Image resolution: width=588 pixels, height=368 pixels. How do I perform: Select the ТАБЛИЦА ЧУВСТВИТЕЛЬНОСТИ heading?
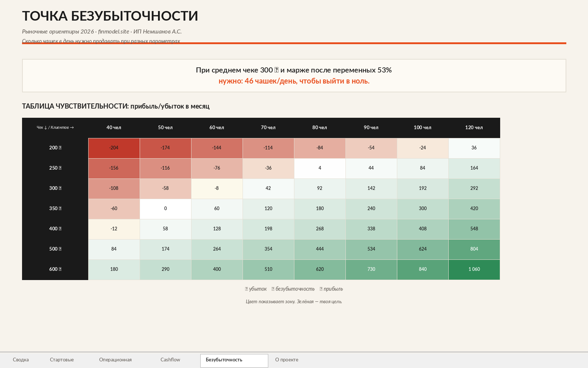point(116,106)
